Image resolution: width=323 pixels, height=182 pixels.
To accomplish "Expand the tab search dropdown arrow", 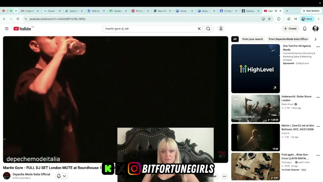I will point(16,11).
